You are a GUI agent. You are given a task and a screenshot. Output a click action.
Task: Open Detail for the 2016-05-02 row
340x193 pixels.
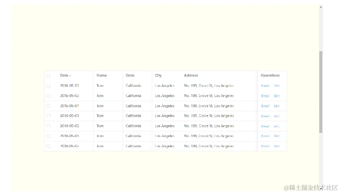265,96
